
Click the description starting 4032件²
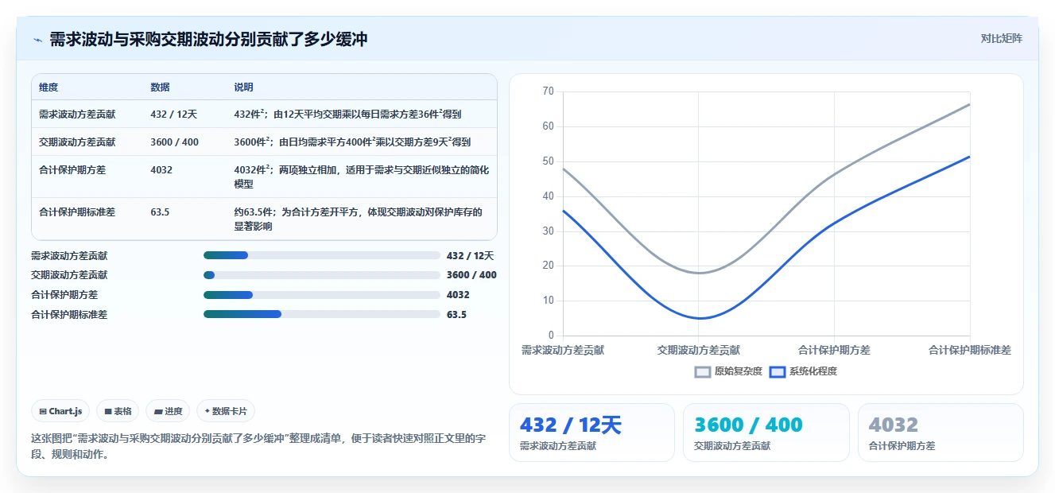click(x=362, y=177)
